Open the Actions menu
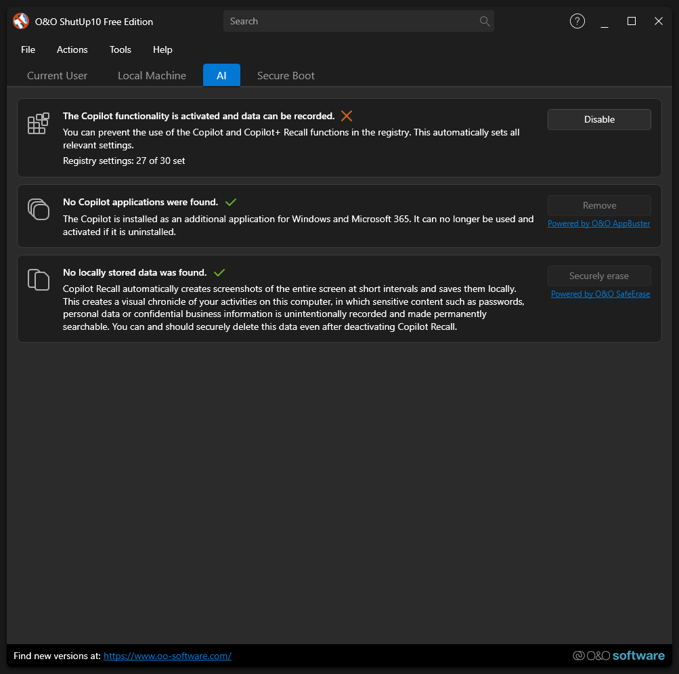Screen dimensions: 679x674 coord(72,50)
